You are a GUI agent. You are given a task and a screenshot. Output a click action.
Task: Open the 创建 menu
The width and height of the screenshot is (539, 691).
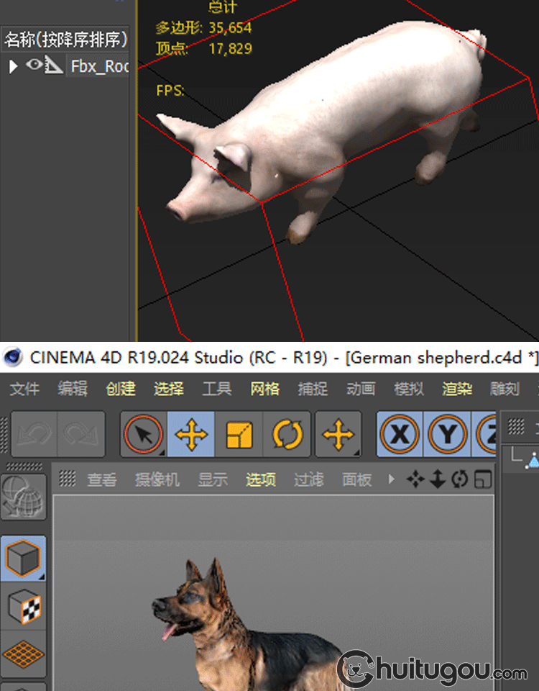point(121,389)
